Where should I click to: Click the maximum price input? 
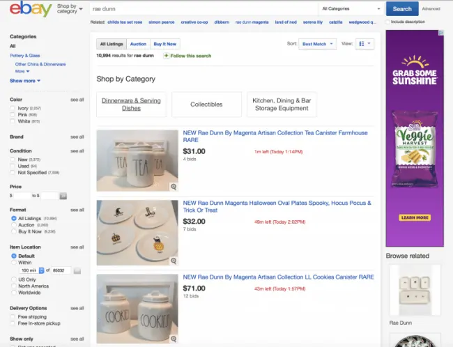[49, 196]
